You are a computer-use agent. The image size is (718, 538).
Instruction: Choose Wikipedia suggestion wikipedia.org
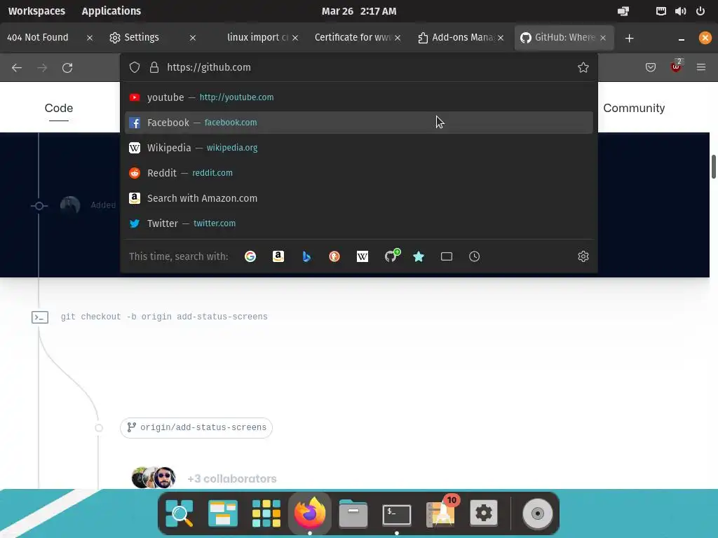pyautogui.click(x=358, y=148)
